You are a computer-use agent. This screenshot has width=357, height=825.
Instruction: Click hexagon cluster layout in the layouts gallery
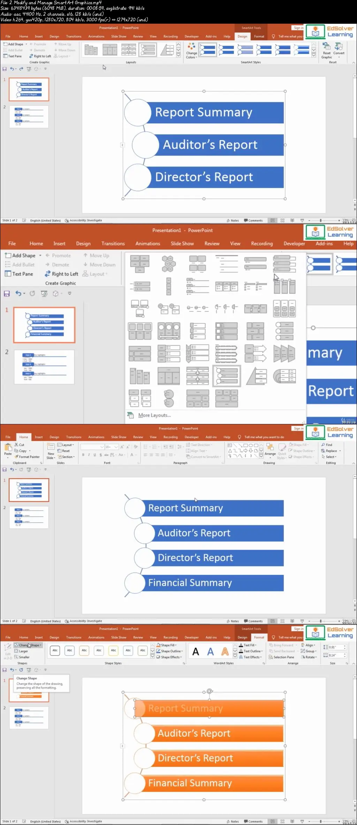(x=169, y=263)
